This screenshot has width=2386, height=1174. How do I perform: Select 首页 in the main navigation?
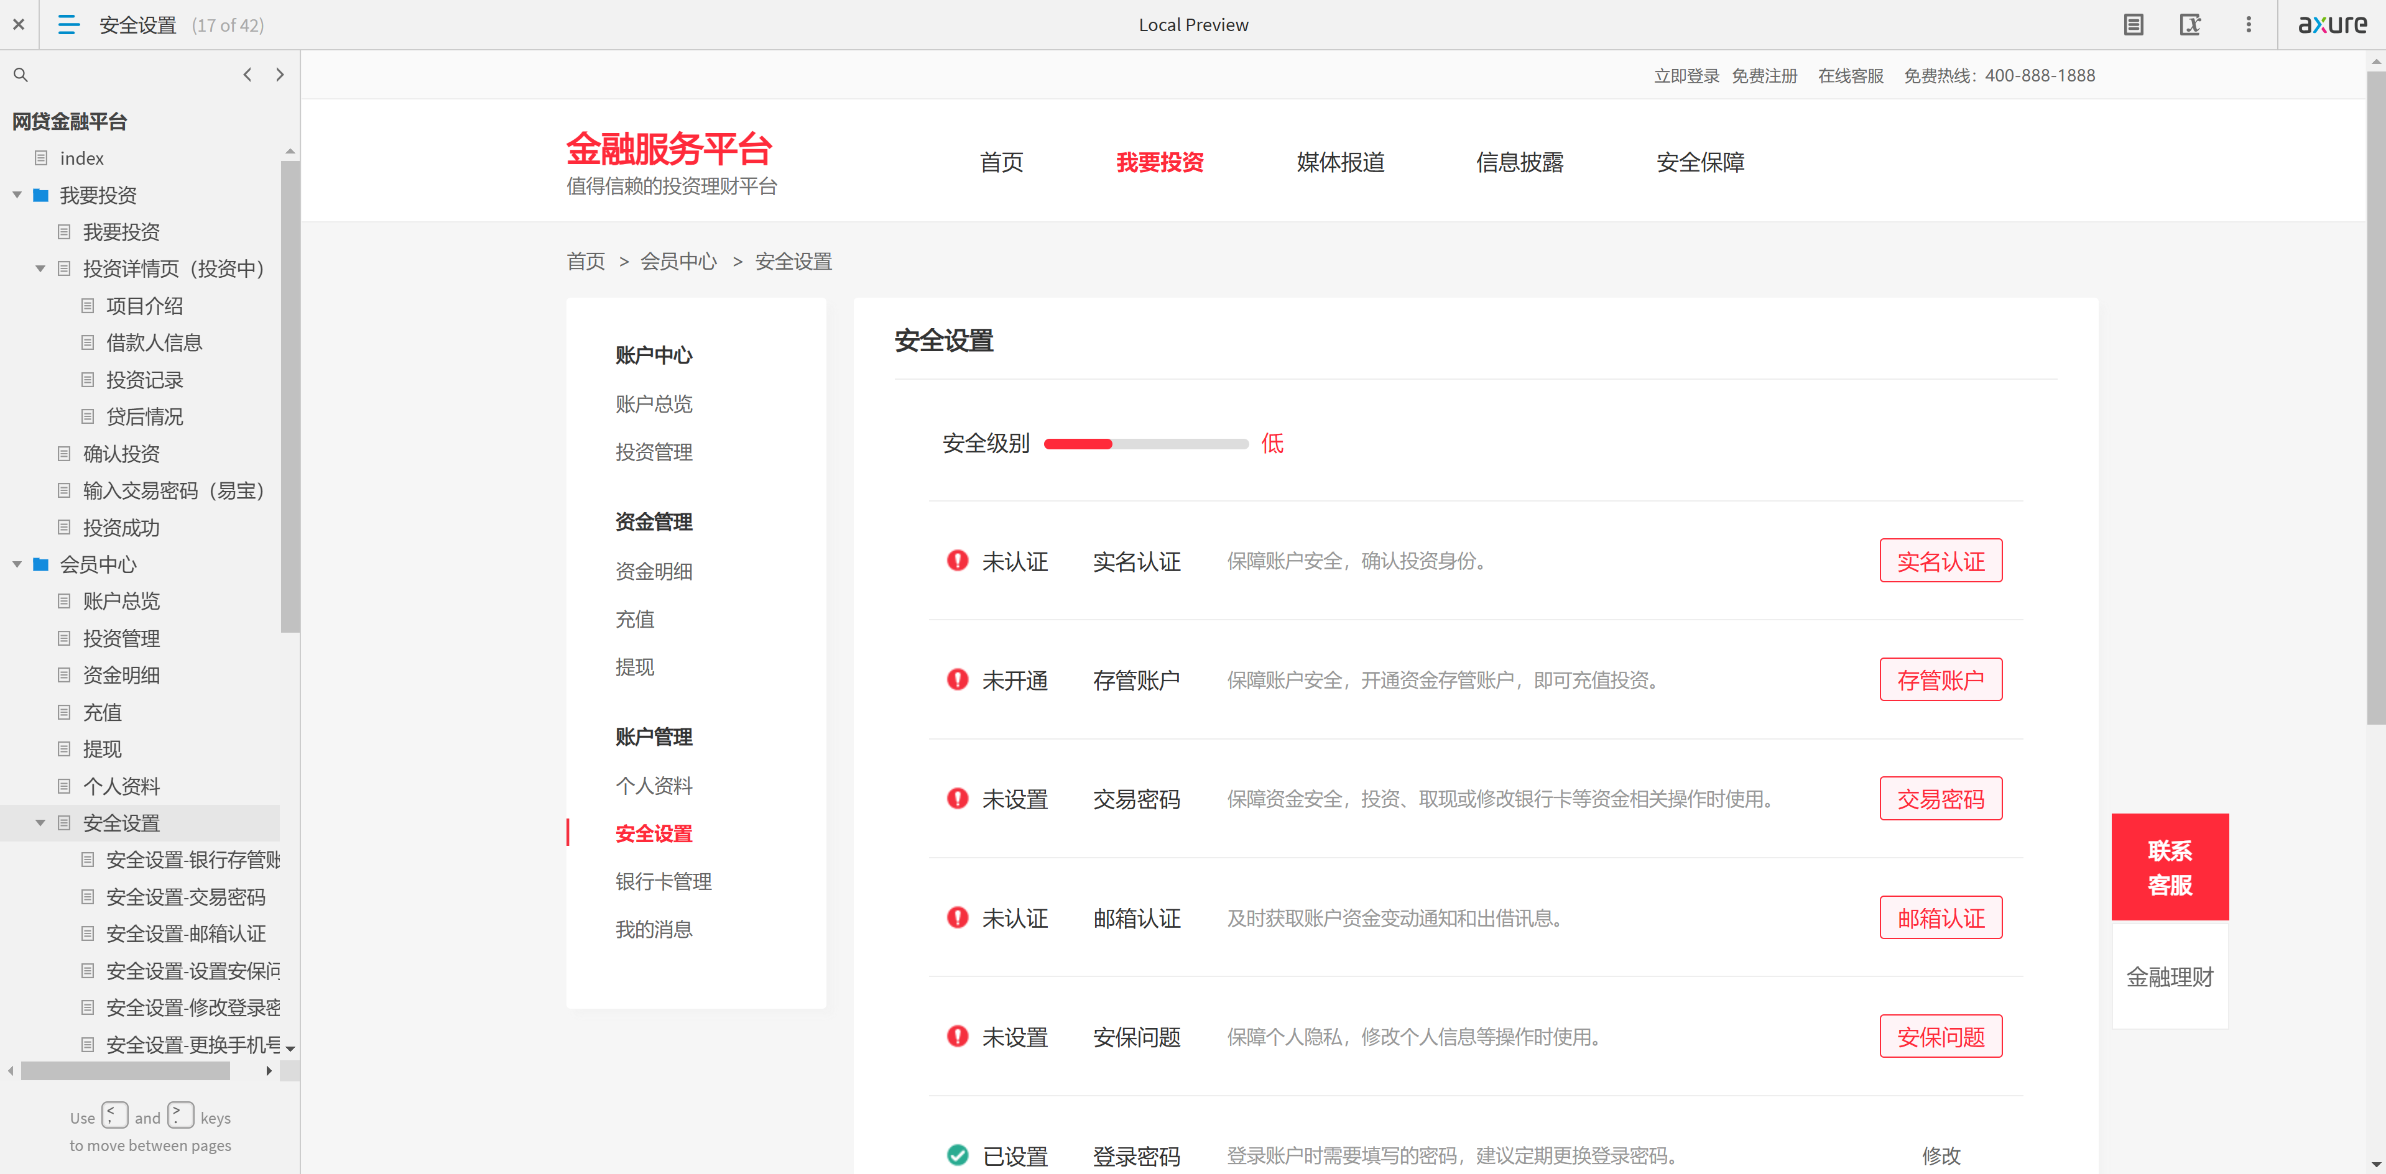pos(1001,162)
